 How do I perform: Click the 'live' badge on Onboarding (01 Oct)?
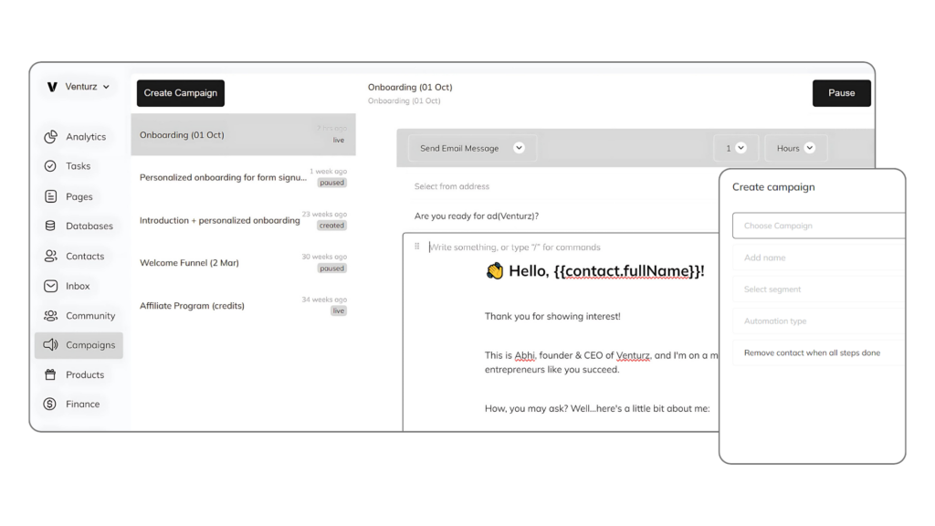point(339,140)
